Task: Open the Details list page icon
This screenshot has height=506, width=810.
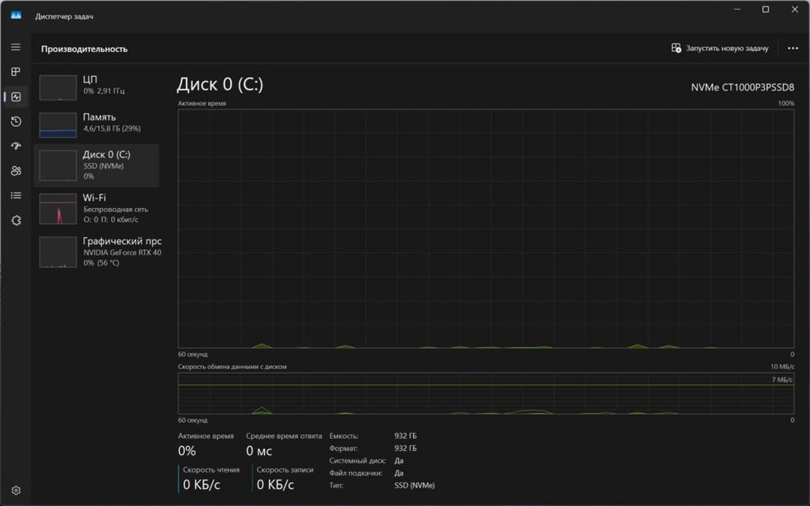Action: [15, 196]
